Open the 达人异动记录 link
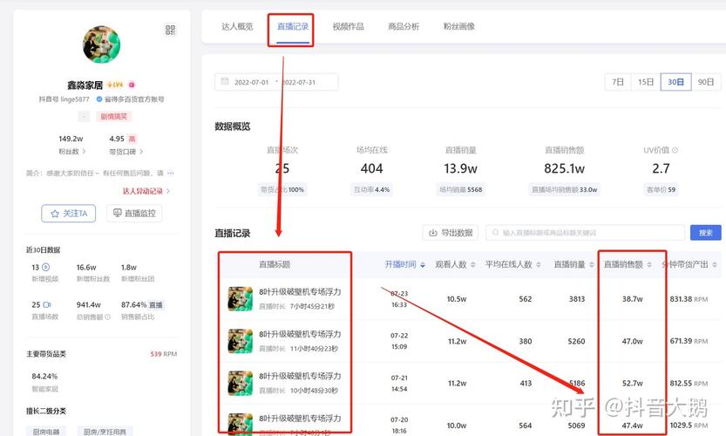This screenshot has width=726, height=436. click(x=146, y=191)
